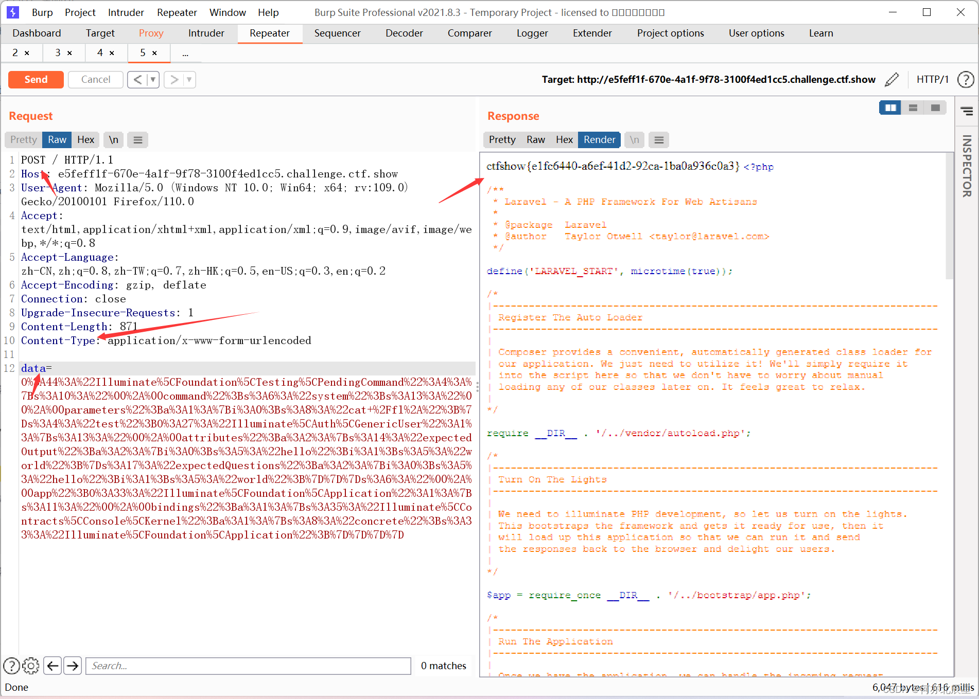
Task: Toggle response \n non-printable characters
Action: pos(635,140)
